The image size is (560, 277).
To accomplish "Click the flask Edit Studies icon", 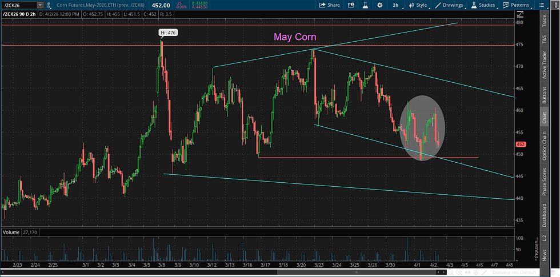I will point(365,5).
